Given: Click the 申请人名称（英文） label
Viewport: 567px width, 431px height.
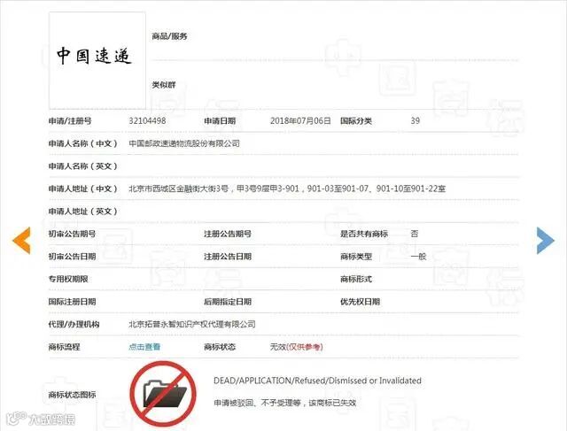Looking at the screenshot, I should 83,166.
